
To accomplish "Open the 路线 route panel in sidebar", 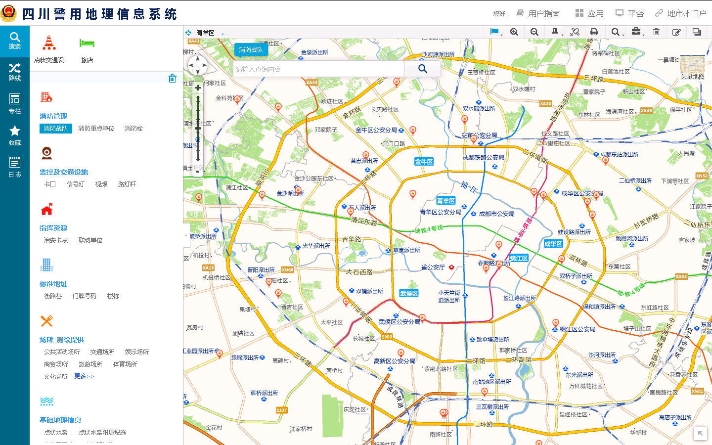I will click(15, 72).
